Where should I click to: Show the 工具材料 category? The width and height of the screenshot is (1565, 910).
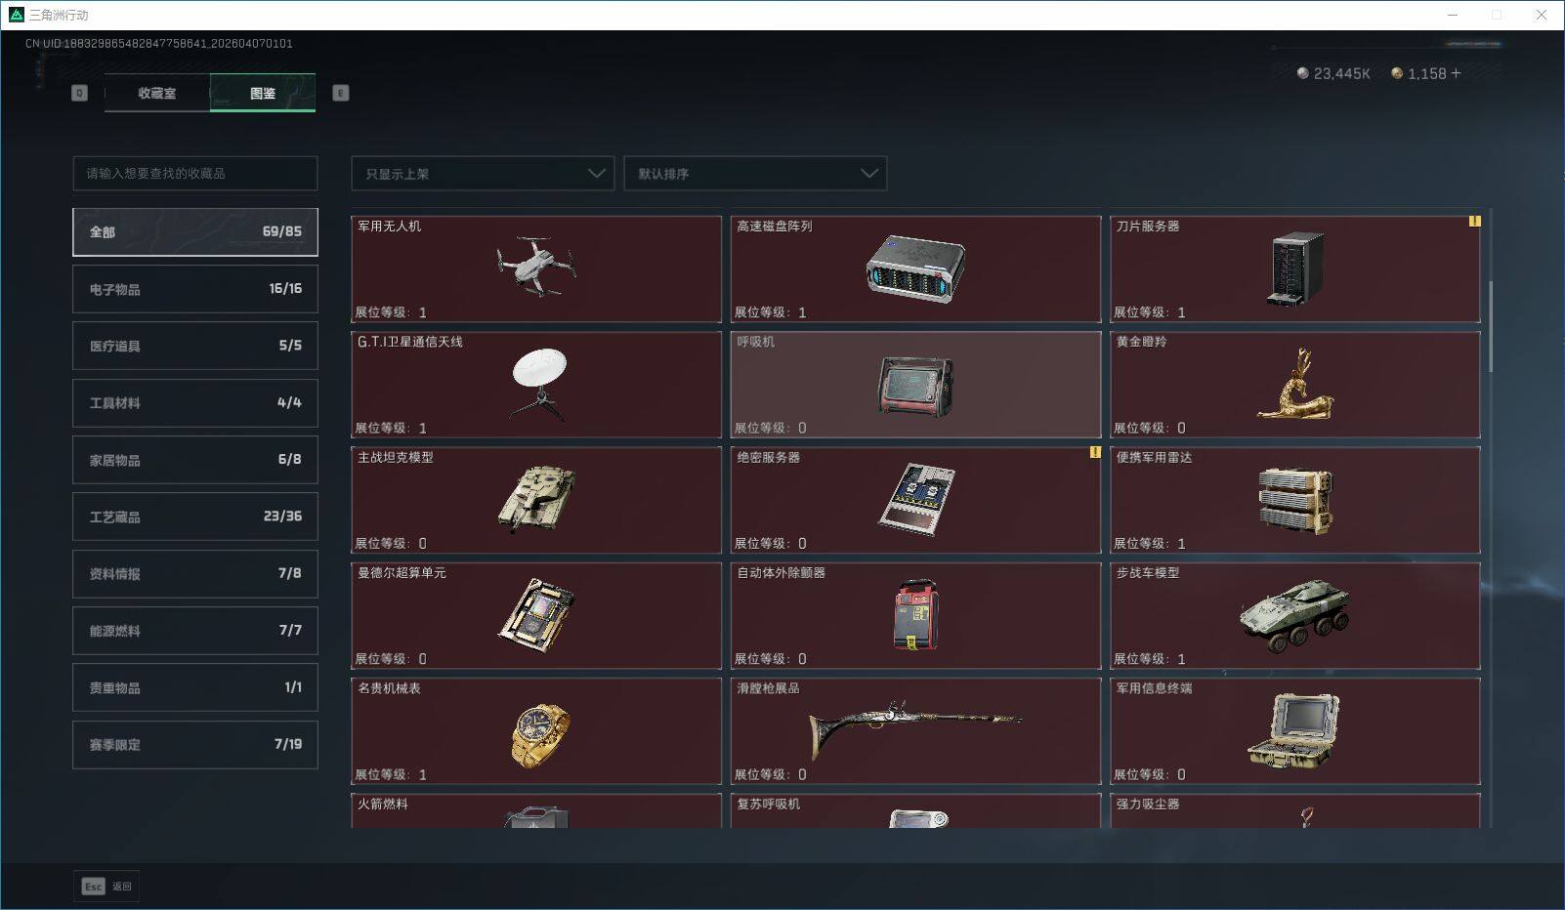[x=195, y=402]
